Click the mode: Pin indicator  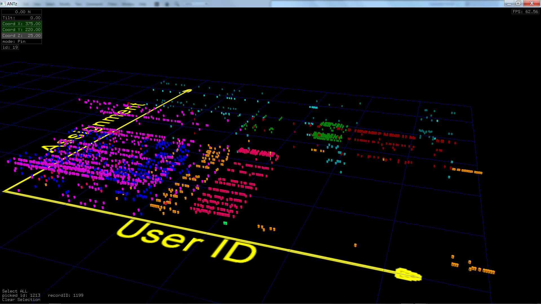tap(22, 41)
